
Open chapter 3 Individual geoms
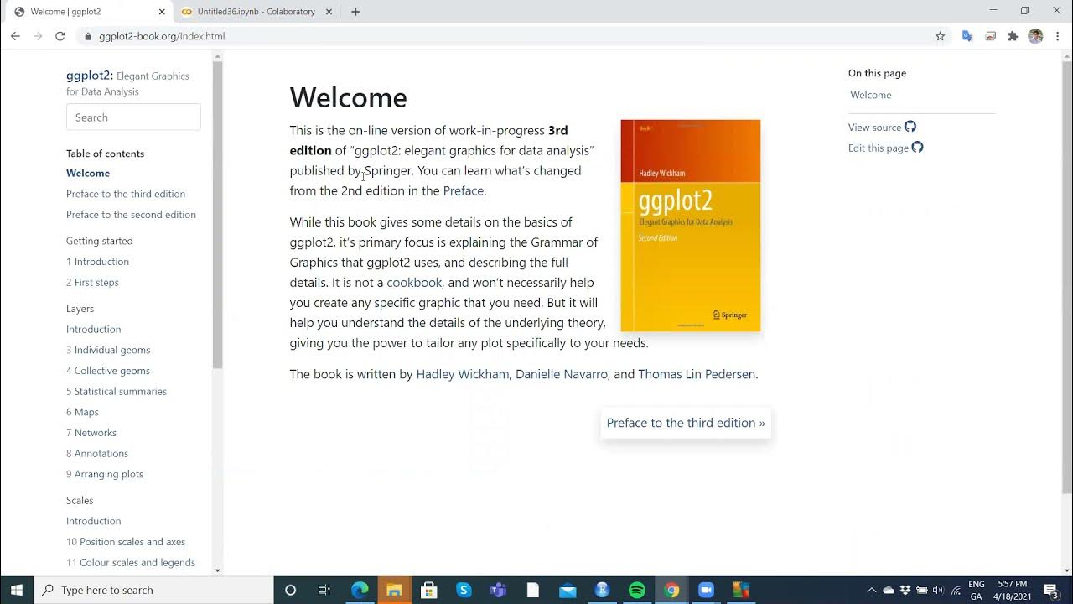click(x=108, y=350)
